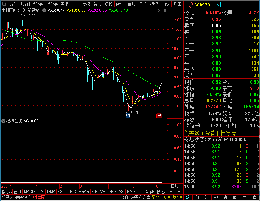This screenshot has height=201, width=260.
Task: Zoom out chart with minus button
Action: [179, 192]
